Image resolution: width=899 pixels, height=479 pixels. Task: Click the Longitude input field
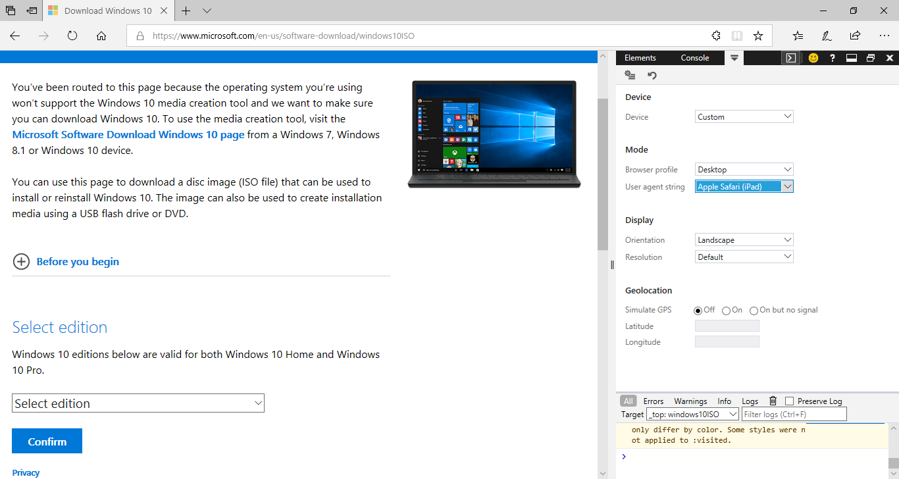pos(727,341)
